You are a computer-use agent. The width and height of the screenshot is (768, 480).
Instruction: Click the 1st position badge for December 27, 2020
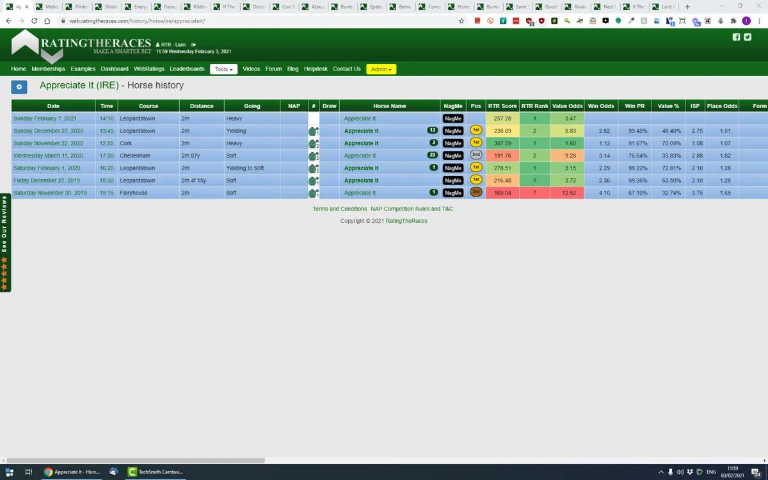pos(476,131)
